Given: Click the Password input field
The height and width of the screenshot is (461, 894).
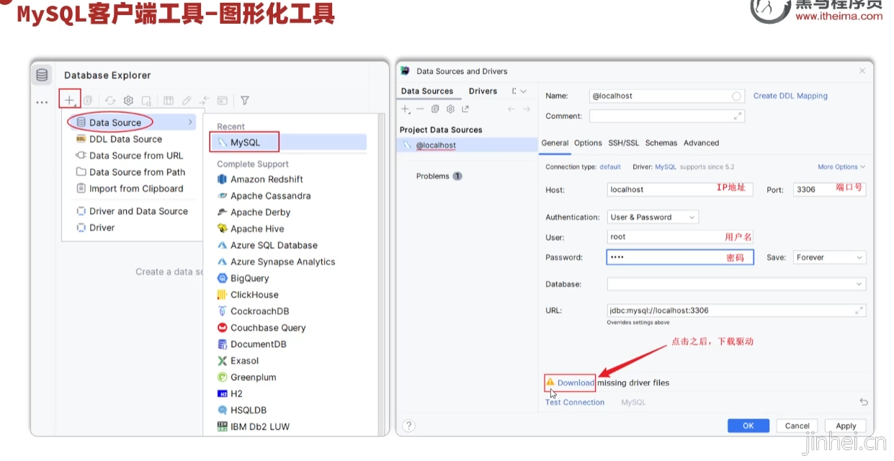Looking at the screenshot, I should tap(680, 257).
